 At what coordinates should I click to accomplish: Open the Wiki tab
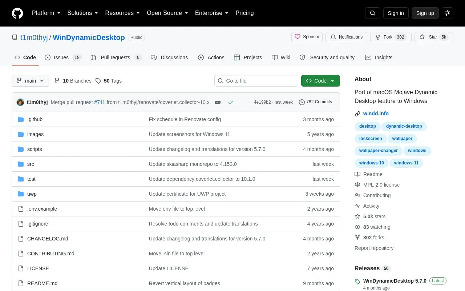(281, 57)
